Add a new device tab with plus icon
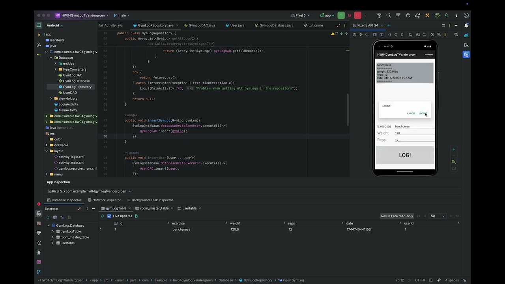The height and width of the screenshot is (284, 505). pyautogui.click(x=389, y=25)
